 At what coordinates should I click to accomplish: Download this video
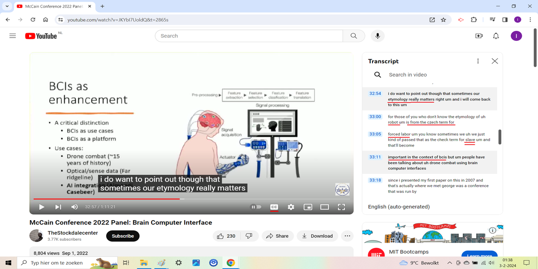click(317, 236)
